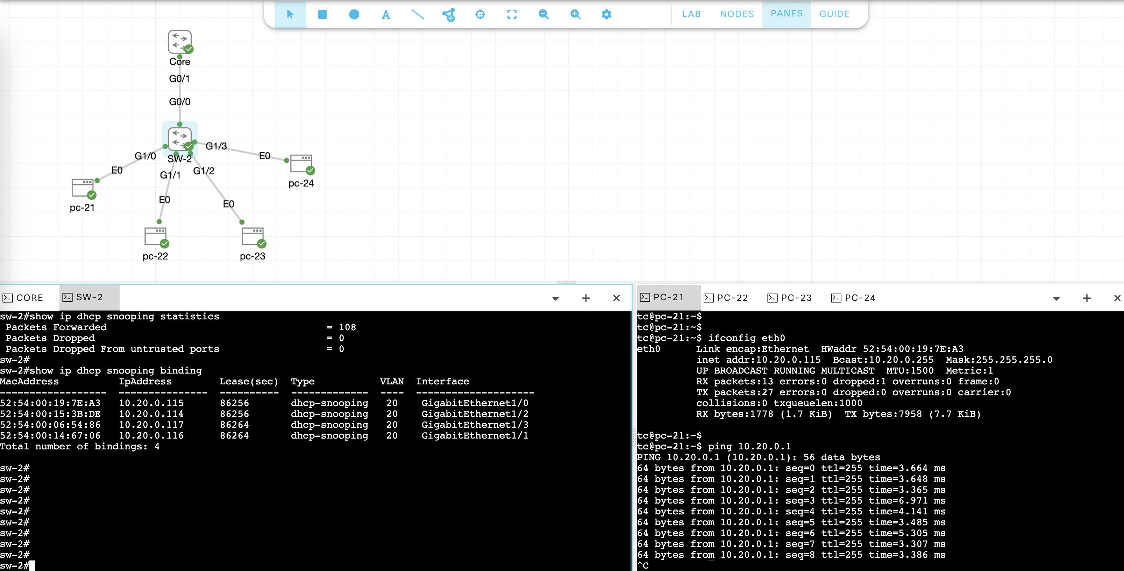Open the LAB tab
This screenshot has height=571, width=1124.
691,14
